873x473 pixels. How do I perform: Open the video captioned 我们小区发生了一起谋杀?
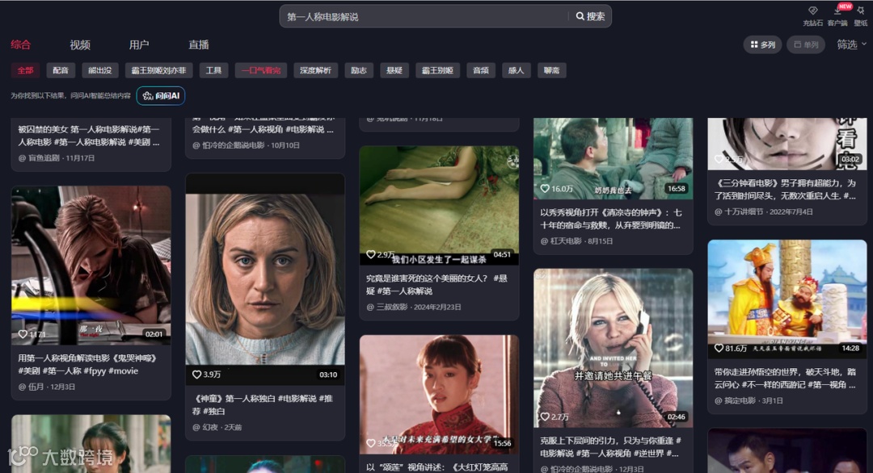(439, 205)
